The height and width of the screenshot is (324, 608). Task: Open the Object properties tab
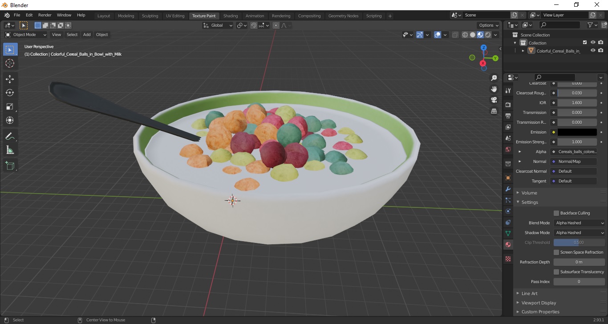pyautogui.click(x=508, y=178)
